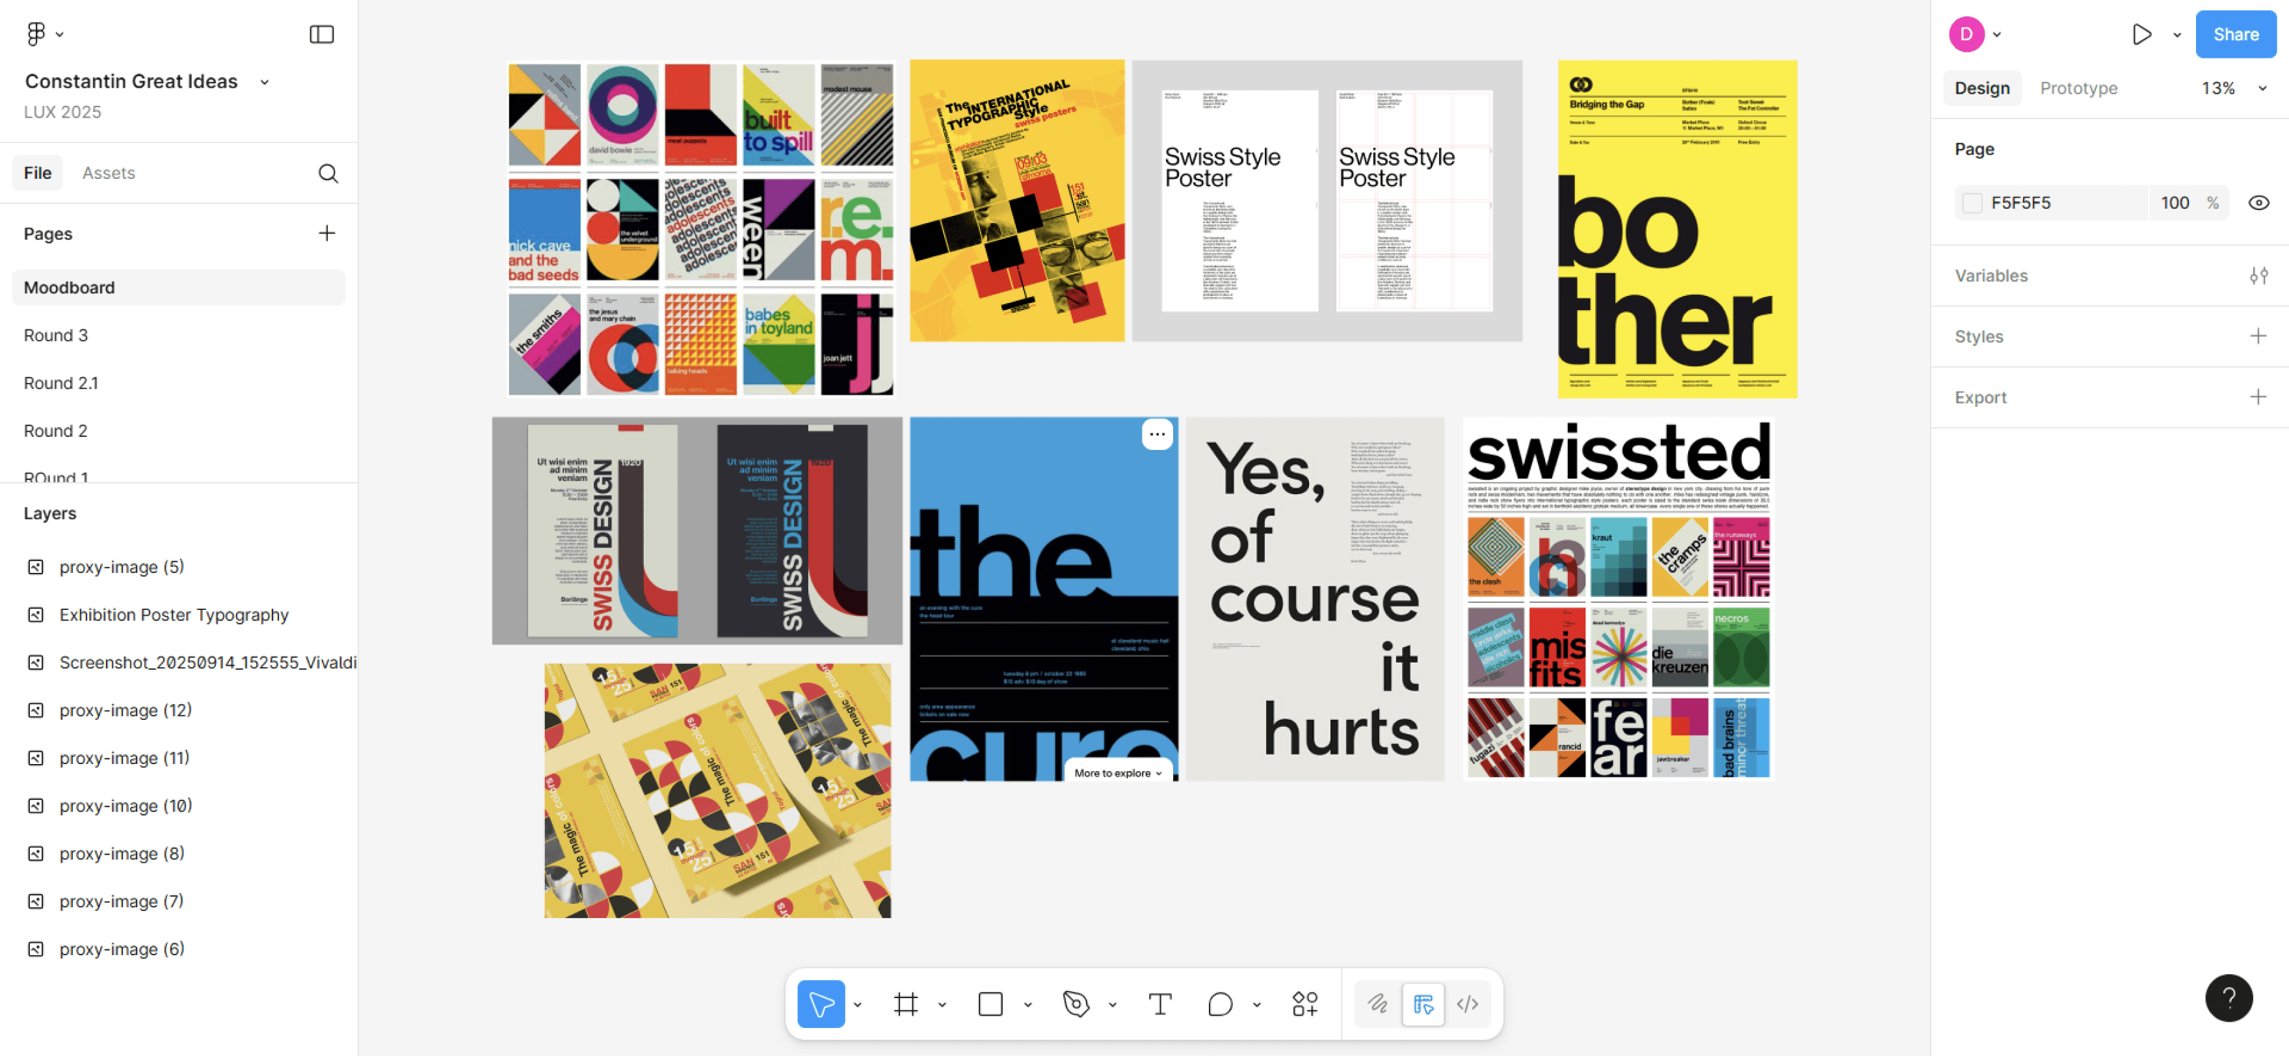Click the search icon in File panel
Screen dimensions: 2289x1056
pyautogui.click(x=328, y=174)
